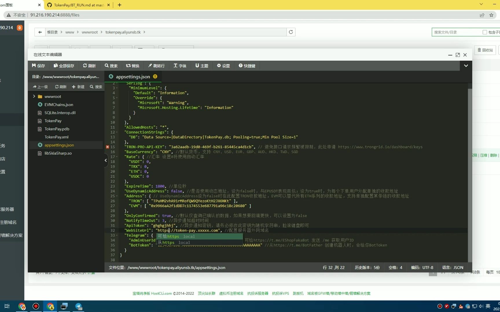Fold the Telegram block at line 33
Image resolution: width=500 pixels, height=312 pixels.
tap(117, 235)
